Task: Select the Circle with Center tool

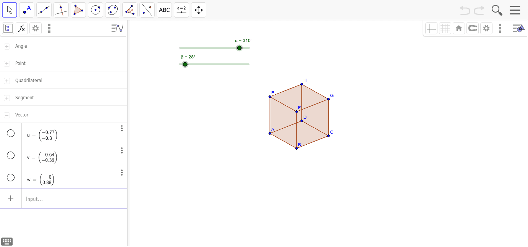Action: 95,10
